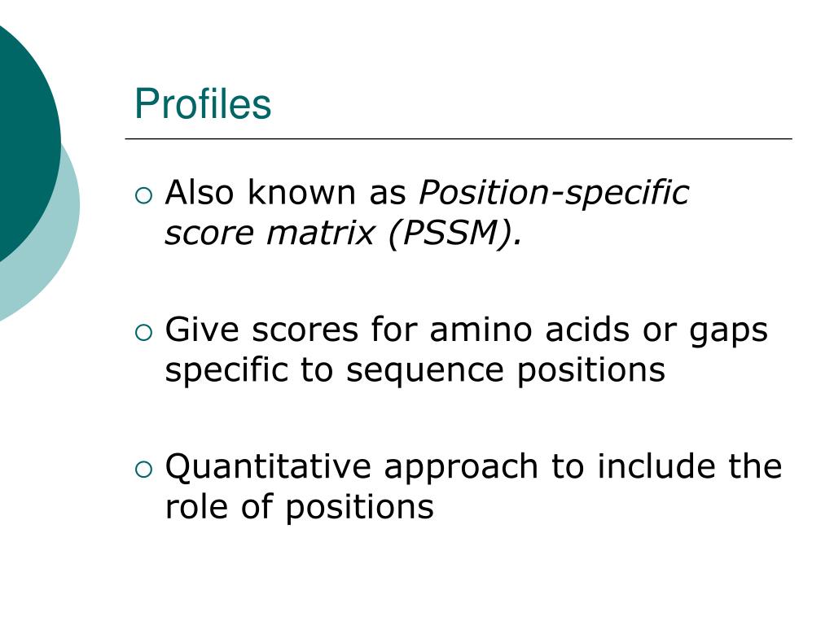Click the word "gaps" in the second bullet
834x625 pixels.
click(x=729, y=332)
